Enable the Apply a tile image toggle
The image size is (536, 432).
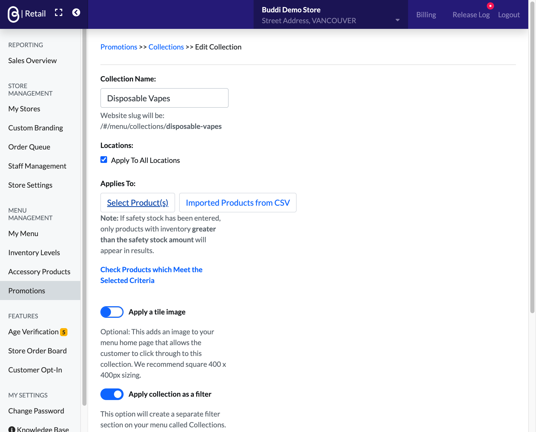[112, 312]
